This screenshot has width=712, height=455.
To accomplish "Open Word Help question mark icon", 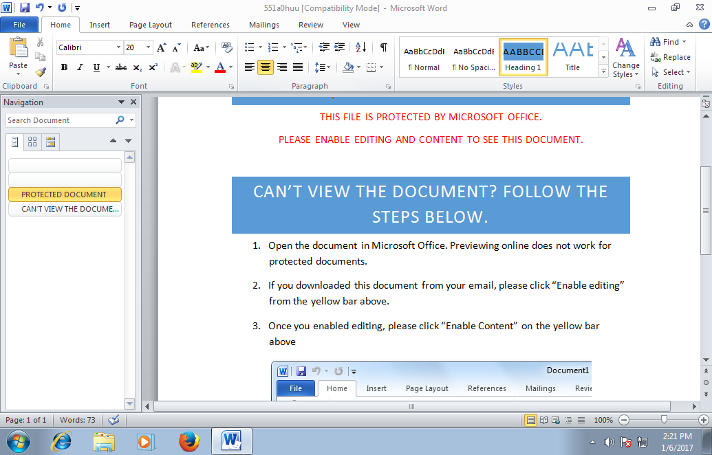I will [704, 24].
